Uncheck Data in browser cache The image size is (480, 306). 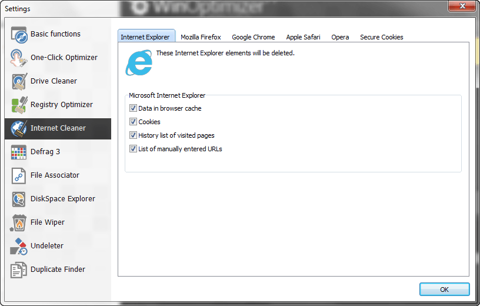point(133,108)
